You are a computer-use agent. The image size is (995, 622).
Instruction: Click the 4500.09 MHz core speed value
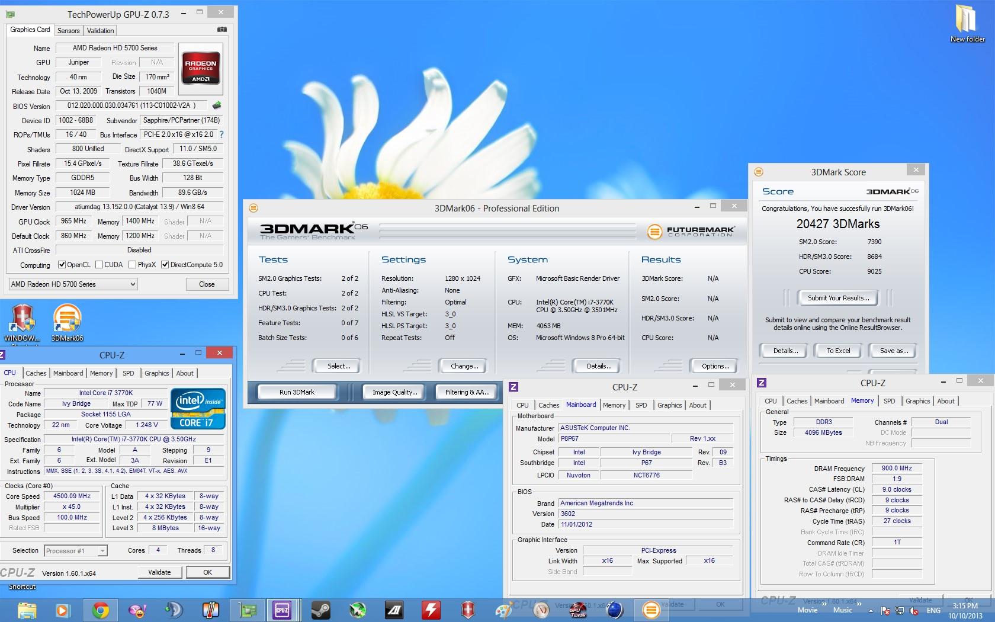pyautogui.click(x=72, y=496)
